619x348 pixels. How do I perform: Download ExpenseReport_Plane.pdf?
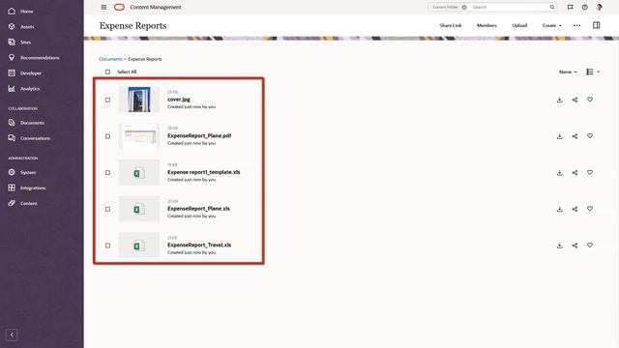coord(559,136)
